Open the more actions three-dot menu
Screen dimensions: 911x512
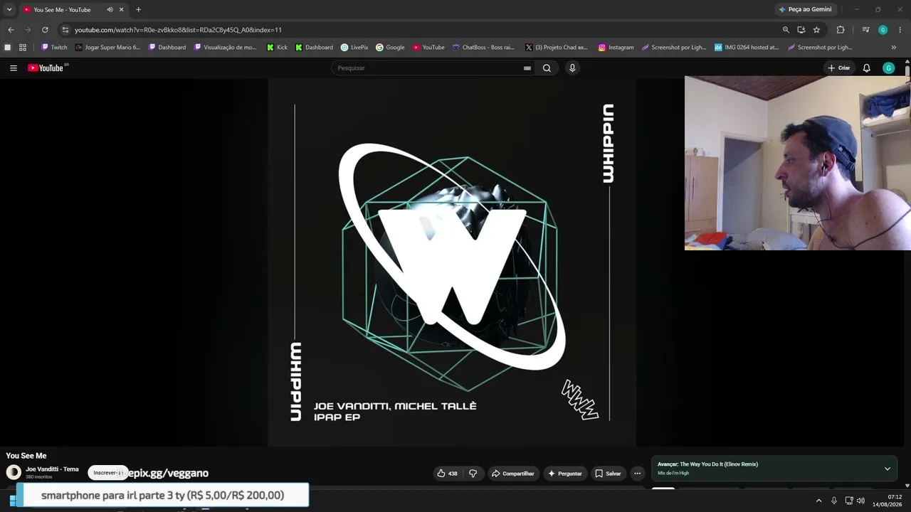click(638, 474)
